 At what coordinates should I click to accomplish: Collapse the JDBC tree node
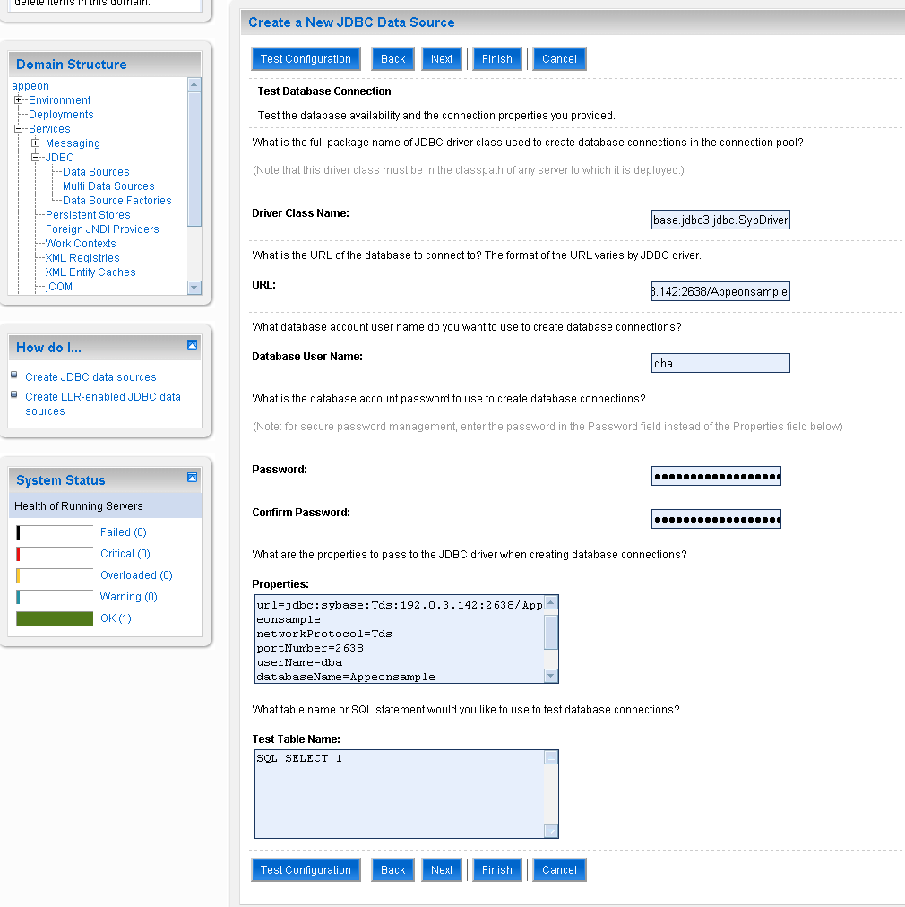[x=36, y=158]
